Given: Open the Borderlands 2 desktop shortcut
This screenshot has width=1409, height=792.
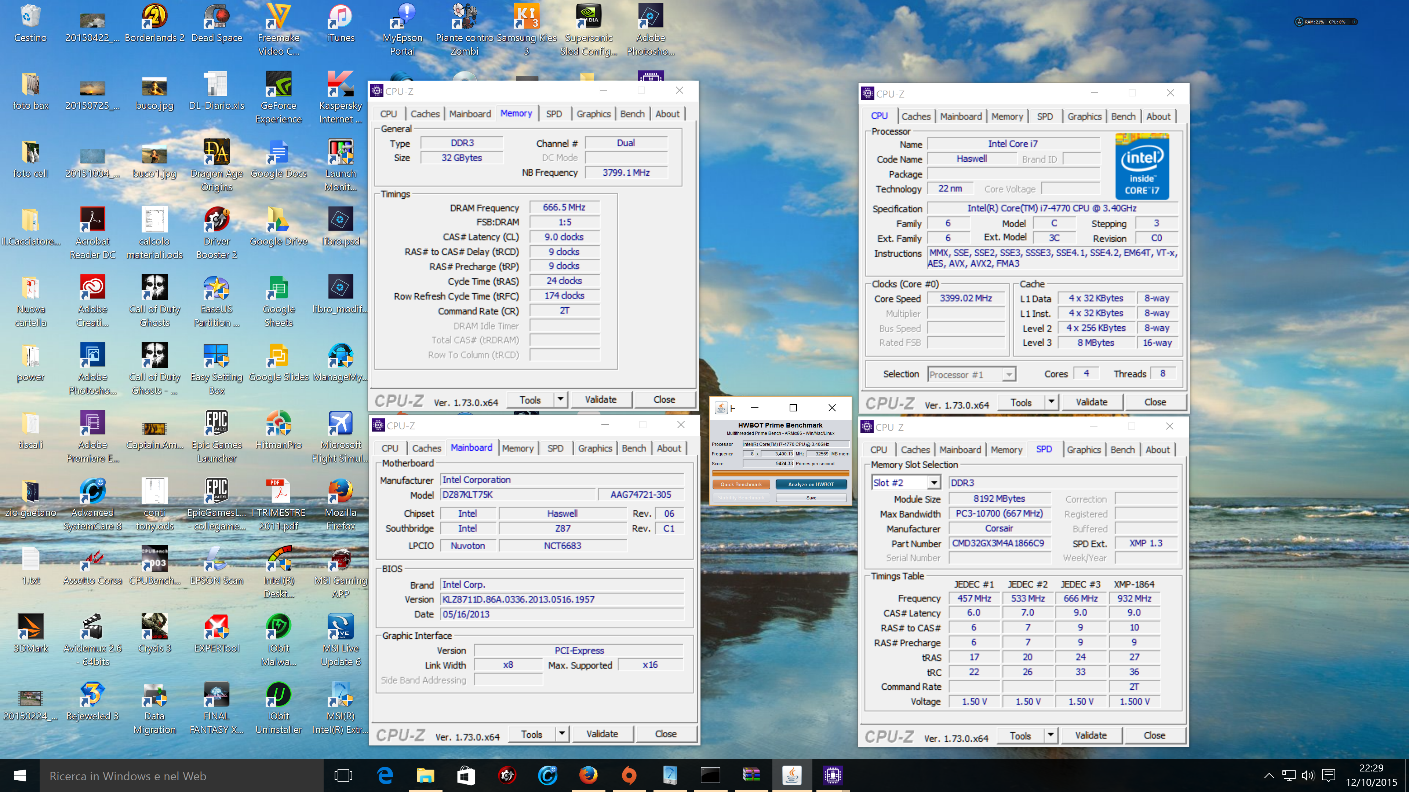Looking at the screenshot, I should (x=154, y=23).
